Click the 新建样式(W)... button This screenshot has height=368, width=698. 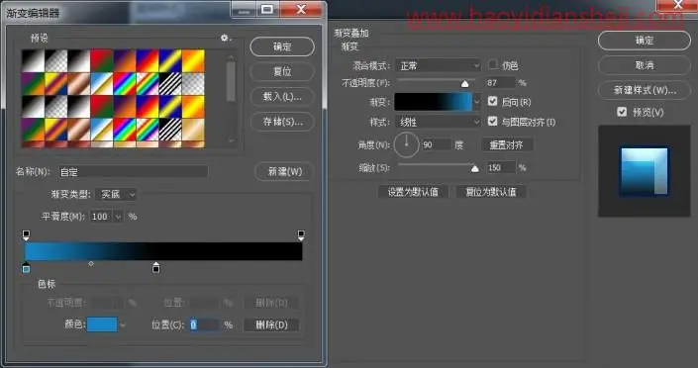click(x=645, y=90)
